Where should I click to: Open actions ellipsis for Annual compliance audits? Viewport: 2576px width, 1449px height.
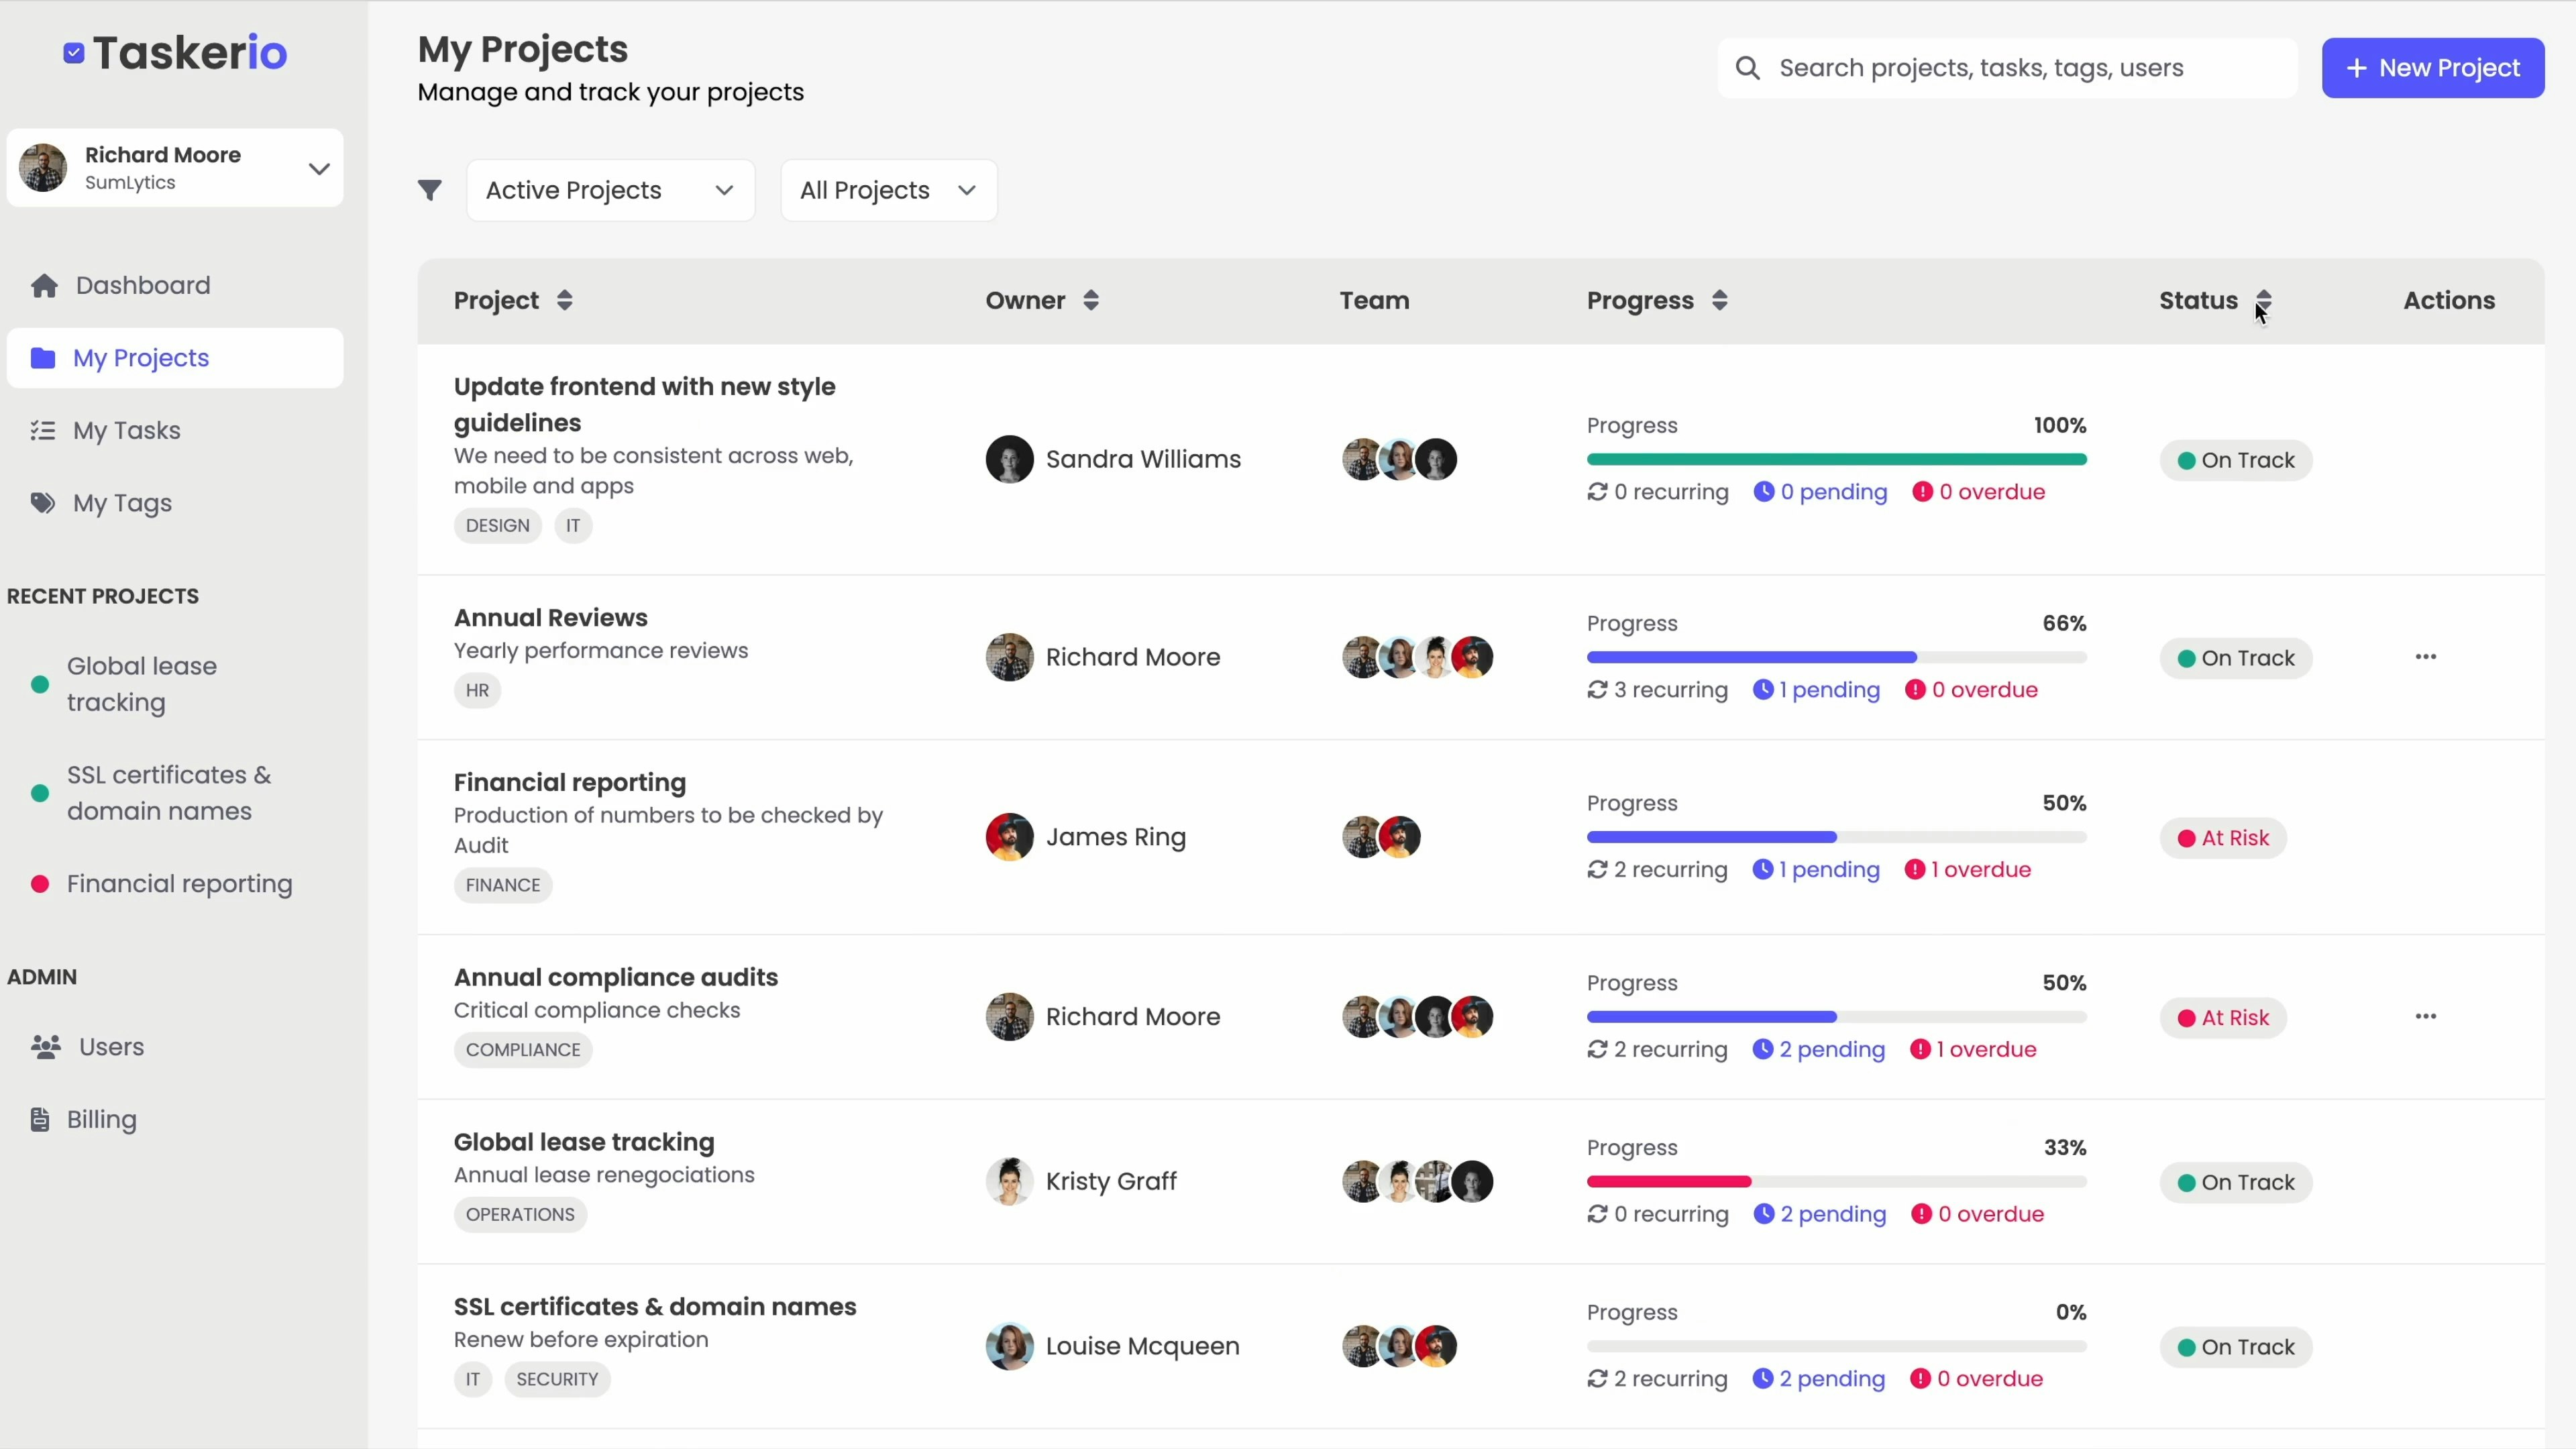click(x=2425, y=1017)
